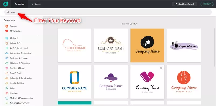Favorite the pink nails logo with heart
The image size is (216, 106).
[x=161, y=68]
